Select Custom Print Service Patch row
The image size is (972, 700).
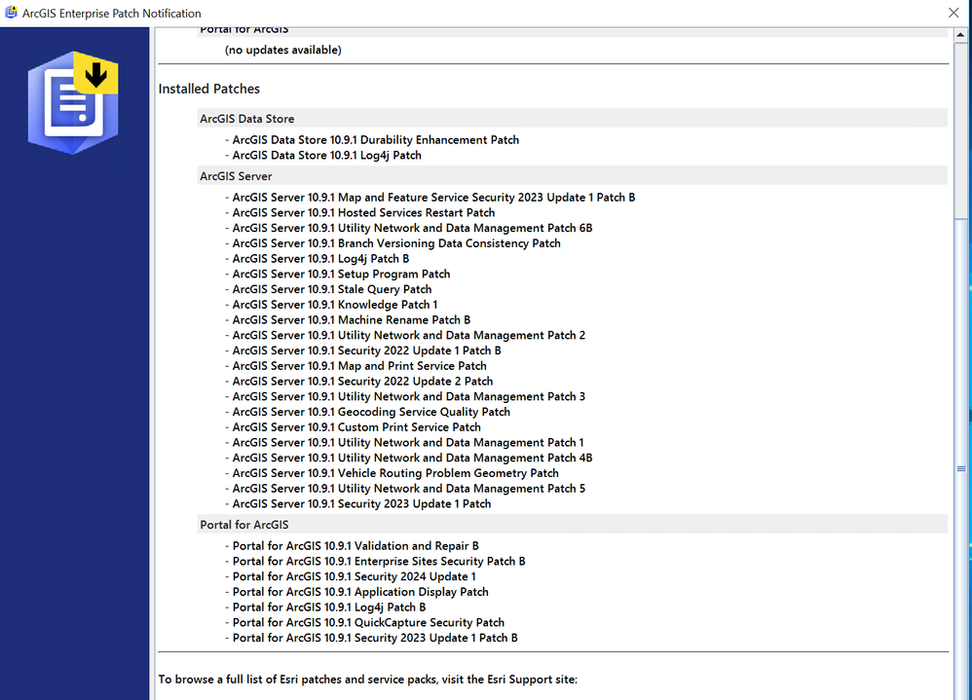click(x=353, y=427)
